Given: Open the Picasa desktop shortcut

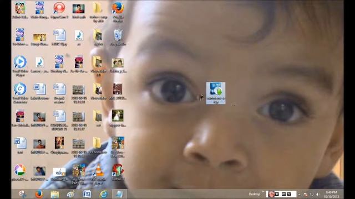Looking at the screenshot, I should [x=20, y=172].
